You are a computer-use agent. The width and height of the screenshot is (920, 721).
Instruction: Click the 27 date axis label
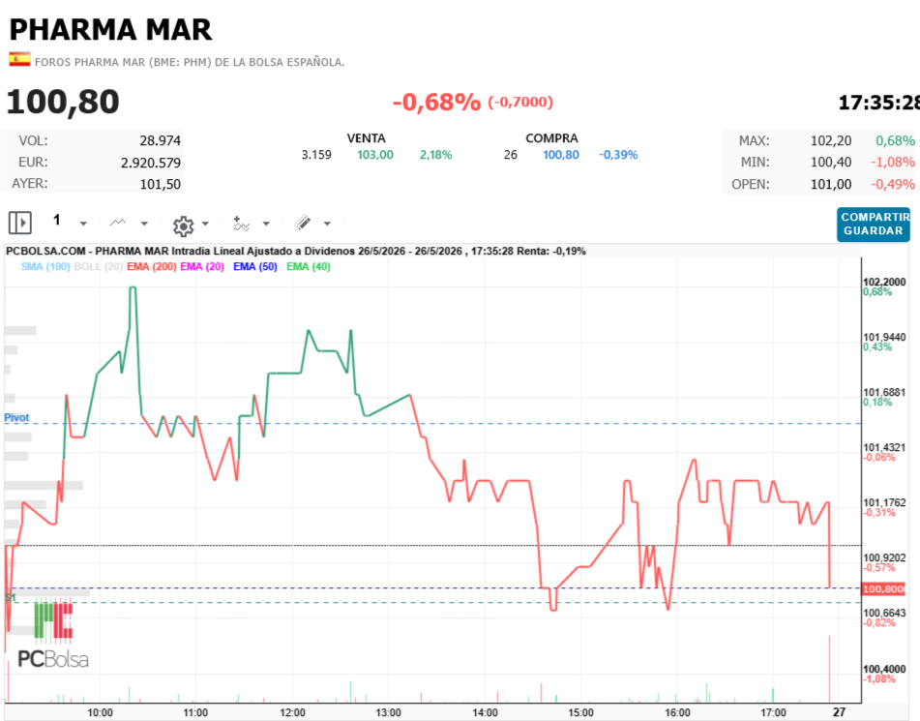(840, 712)
